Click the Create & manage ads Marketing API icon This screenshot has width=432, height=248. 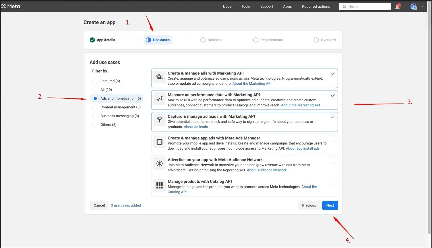pos(159,77)
